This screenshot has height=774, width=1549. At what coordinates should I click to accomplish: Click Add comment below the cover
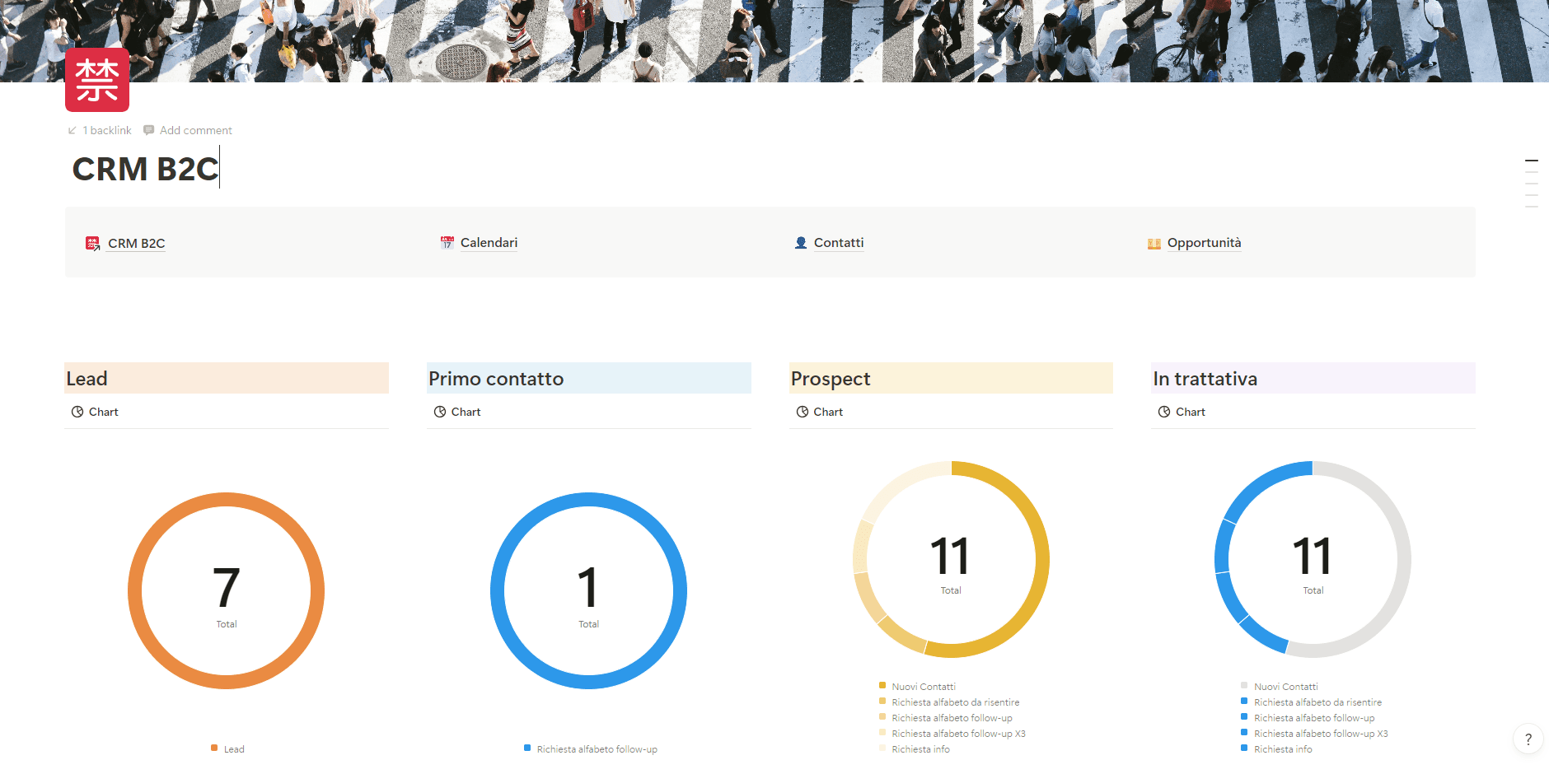[195, 129]
